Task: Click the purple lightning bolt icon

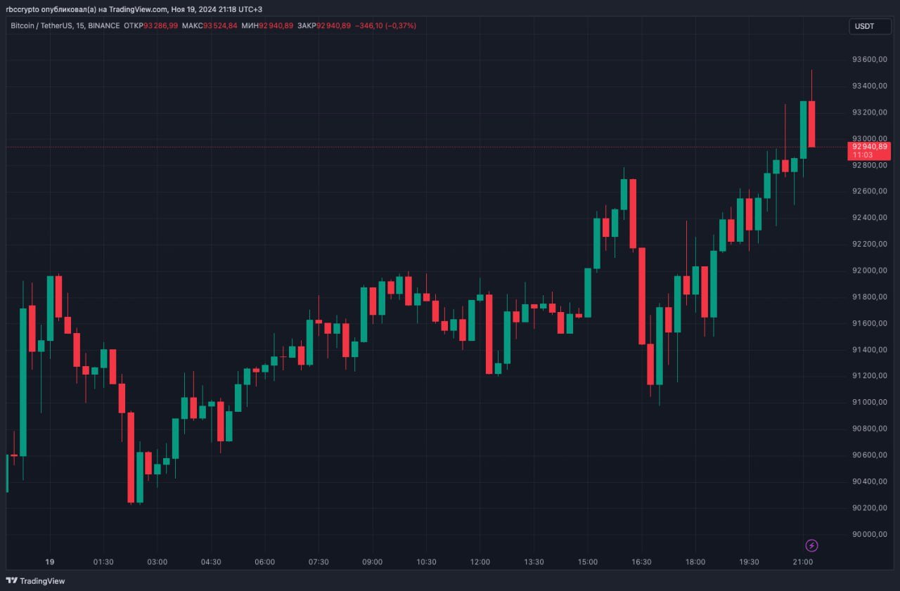Action: [x=811, y=545]
